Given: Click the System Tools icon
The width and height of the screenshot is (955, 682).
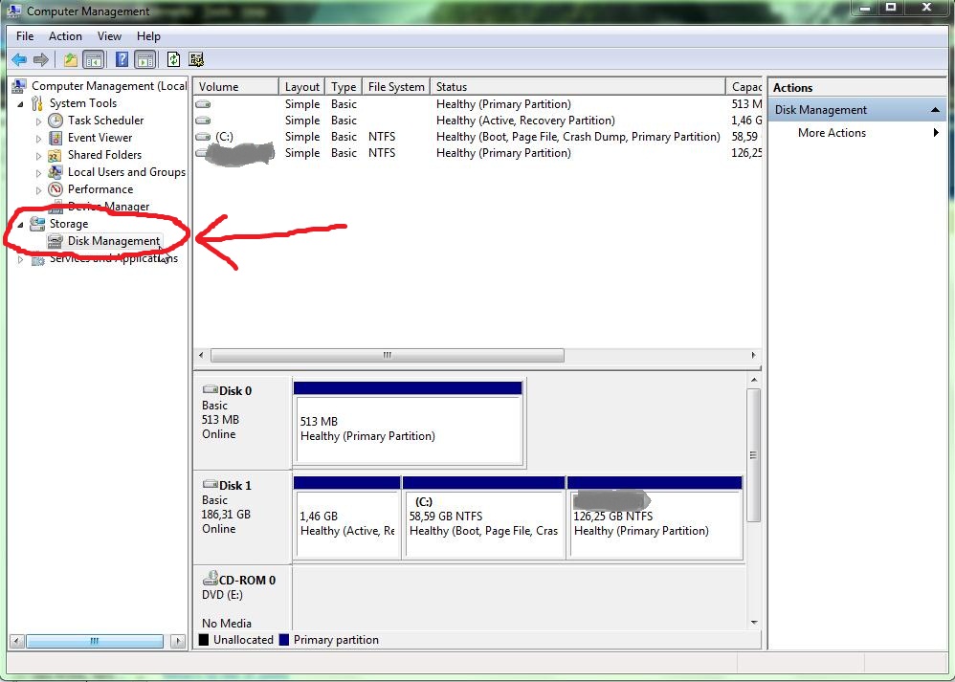Looking at the screenshot, I should point(37,103).
